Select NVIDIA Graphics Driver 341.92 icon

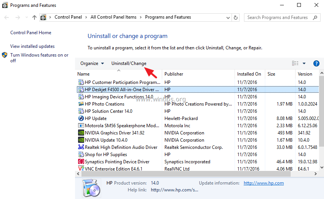(x=81, y=133)
